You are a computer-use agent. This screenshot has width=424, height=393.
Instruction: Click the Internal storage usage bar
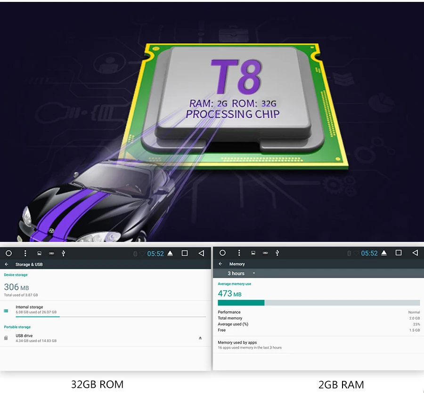click(111, 317)
